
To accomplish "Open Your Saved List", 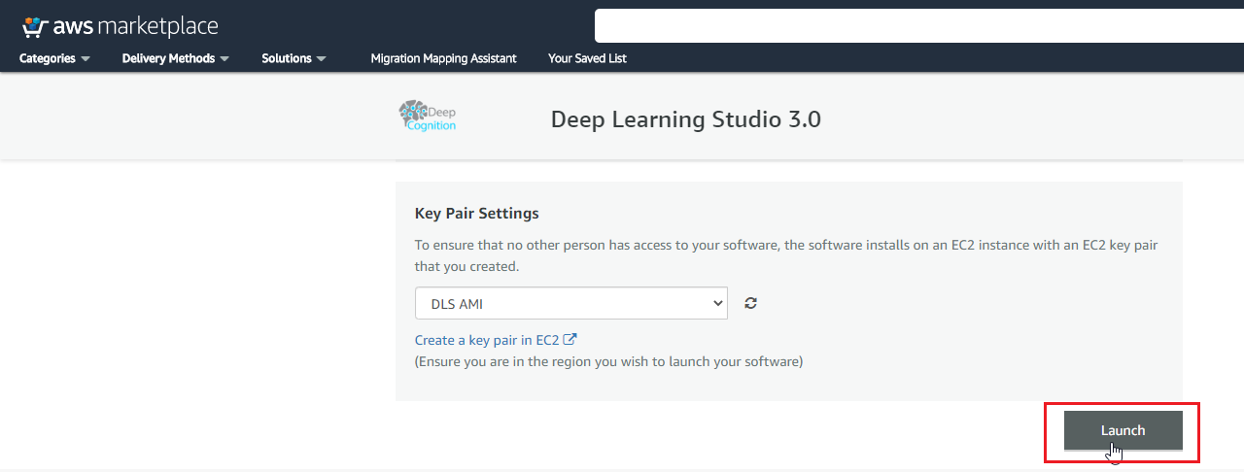I will coord(587,58).
